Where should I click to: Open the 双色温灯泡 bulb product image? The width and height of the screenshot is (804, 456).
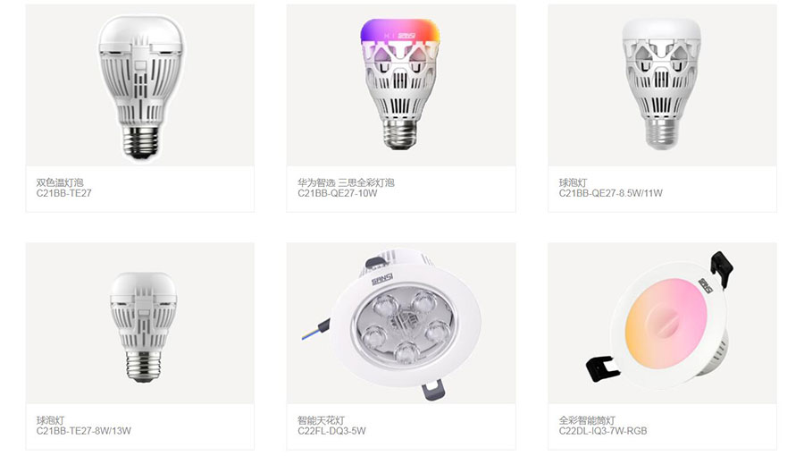(140, 85)
